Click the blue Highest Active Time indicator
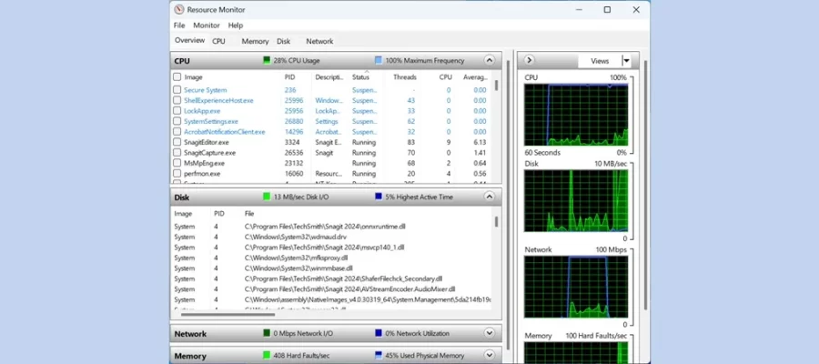This screenshot has height=364, width=819. point(379,197)
